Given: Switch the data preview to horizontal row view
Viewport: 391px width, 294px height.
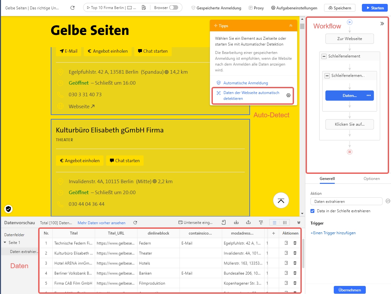Looking at the screenshot, I should (x=275, y=223).
